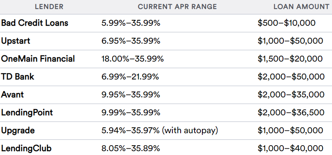Click the TD Bank lender name
Viewport: 332px width, 155px height.
(18, 76)
